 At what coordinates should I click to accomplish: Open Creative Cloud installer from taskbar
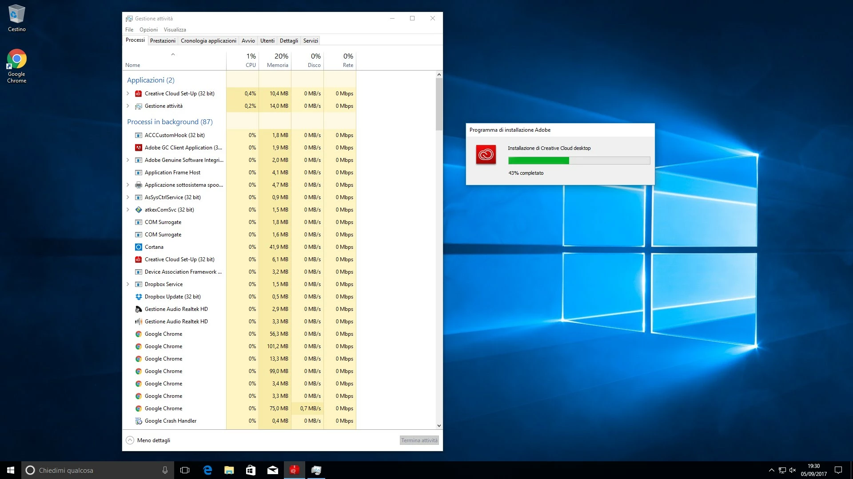click(294, 470)
